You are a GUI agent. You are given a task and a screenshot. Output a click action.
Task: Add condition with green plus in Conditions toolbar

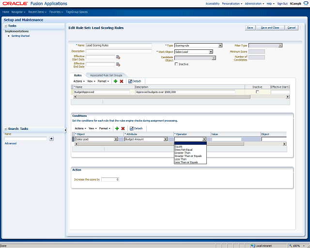pos(117,128)
